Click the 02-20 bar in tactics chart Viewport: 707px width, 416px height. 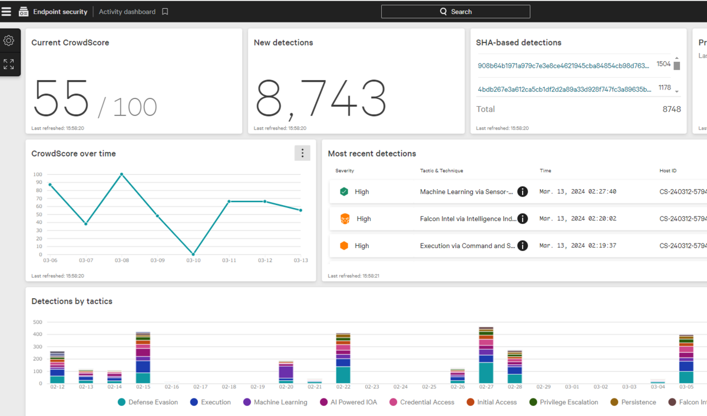pyautogui.click(x=286, y=372)
